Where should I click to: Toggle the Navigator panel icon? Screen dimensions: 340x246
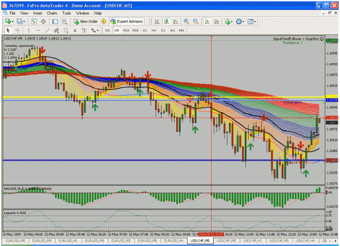pos(55,21)
